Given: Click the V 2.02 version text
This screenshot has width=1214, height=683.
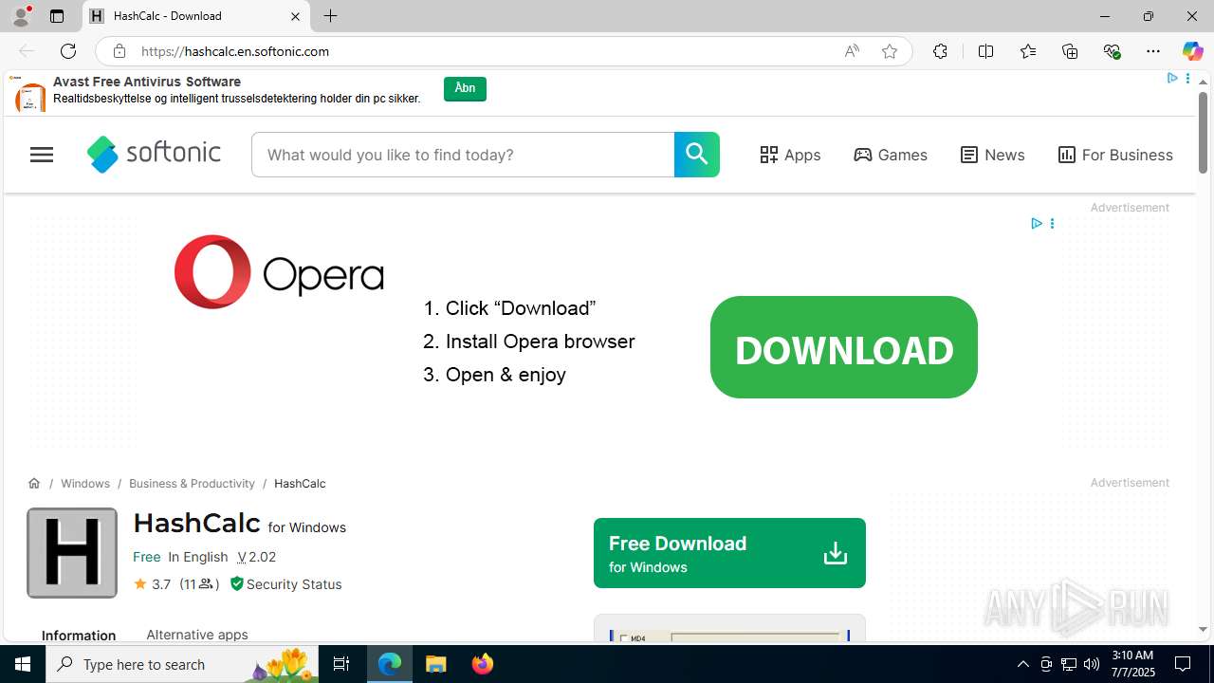Looking at the screenshot, I should tap(257, 557).
